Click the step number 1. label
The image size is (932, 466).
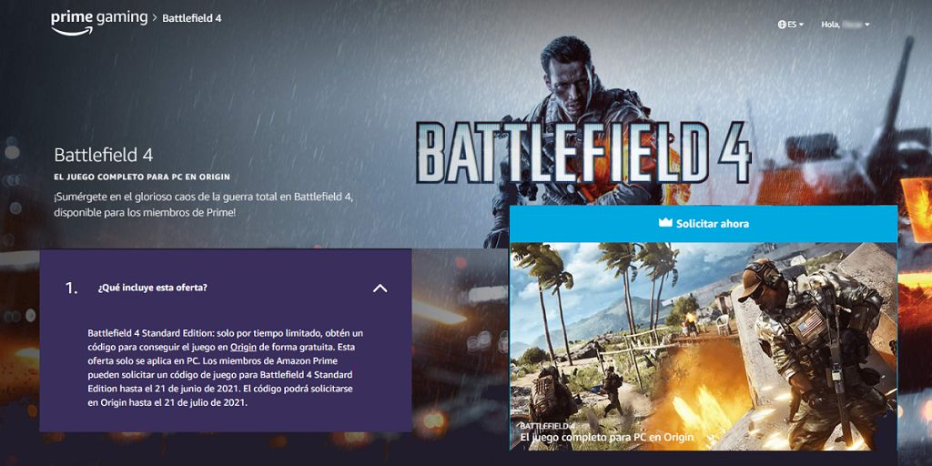tap(71, 289)
